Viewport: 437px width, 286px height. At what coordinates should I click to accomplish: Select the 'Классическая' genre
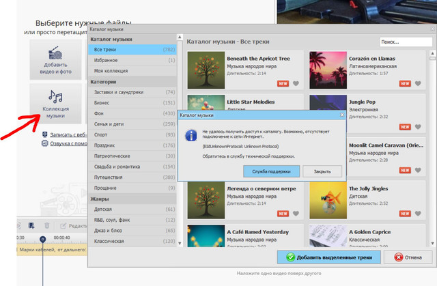pyautogui.click(x=132, y=241)
